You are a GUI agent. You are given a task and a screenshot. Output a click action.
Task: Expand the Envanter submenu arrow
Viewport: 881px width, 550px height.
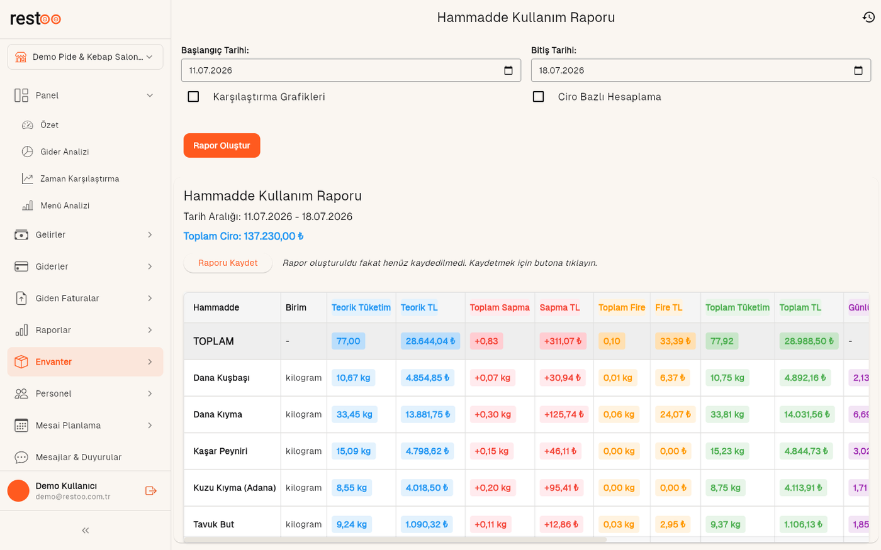coord(150,362)
